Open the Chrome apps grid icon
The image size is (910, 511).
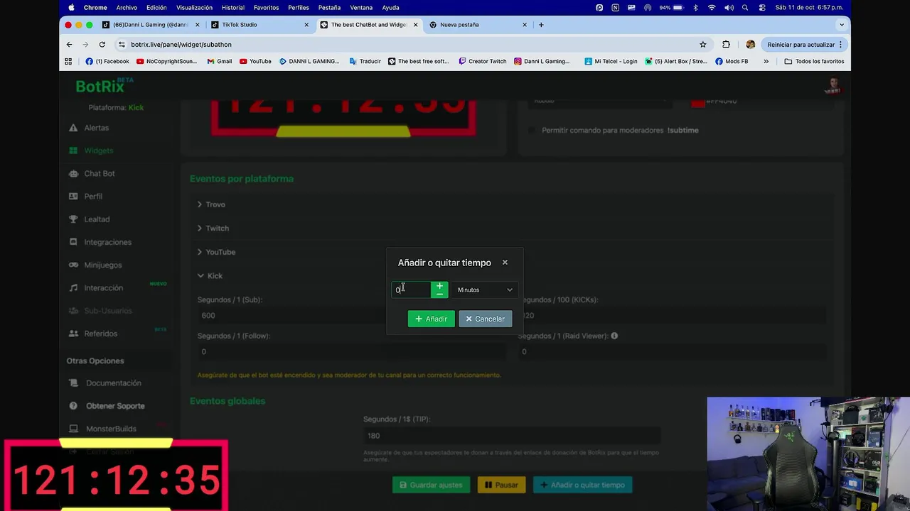coord(68,61)
